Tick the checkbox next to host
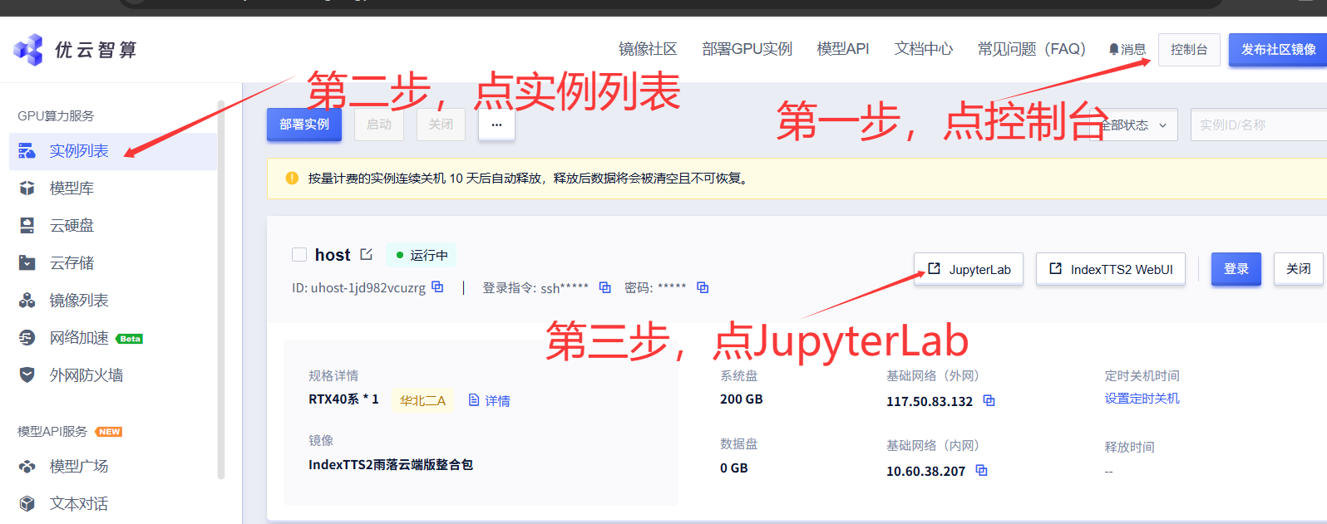The image size is (1327, 524). pyautogui.click(x=299, y=255)
